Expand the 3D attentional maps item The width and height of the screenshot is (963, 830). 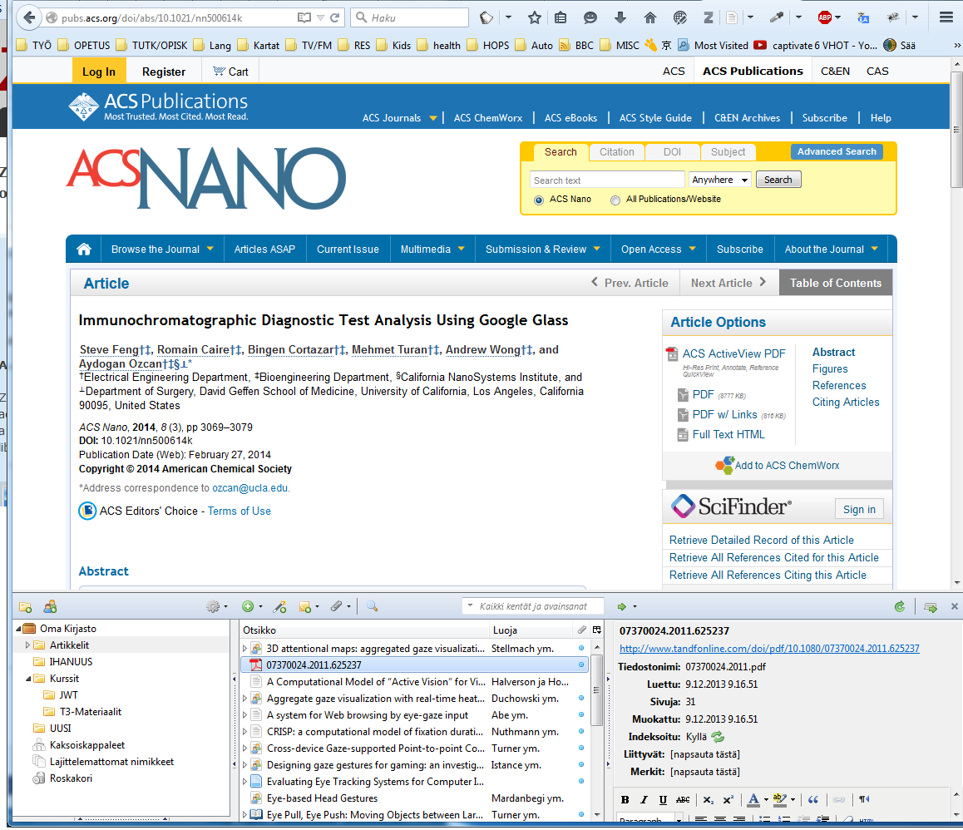pos(245,648)
